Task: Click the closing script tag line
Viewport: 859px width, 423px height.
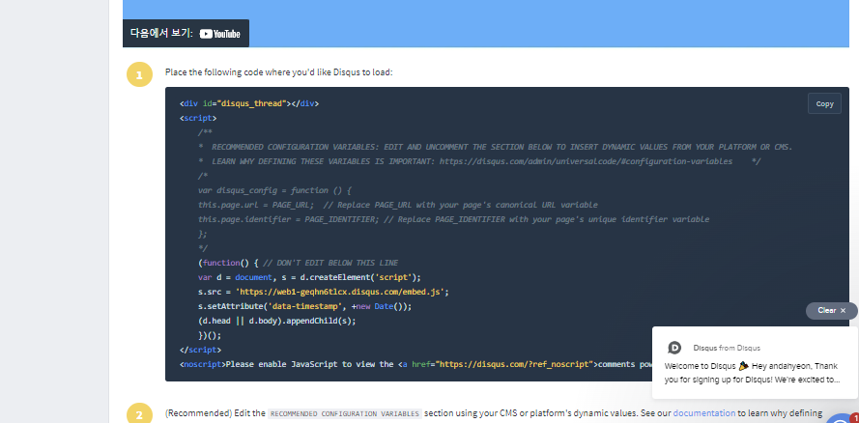Action: [200, 350]
